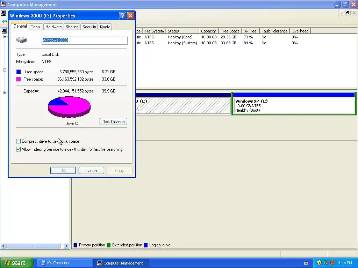Click Computer Management taskbar button

121,263
